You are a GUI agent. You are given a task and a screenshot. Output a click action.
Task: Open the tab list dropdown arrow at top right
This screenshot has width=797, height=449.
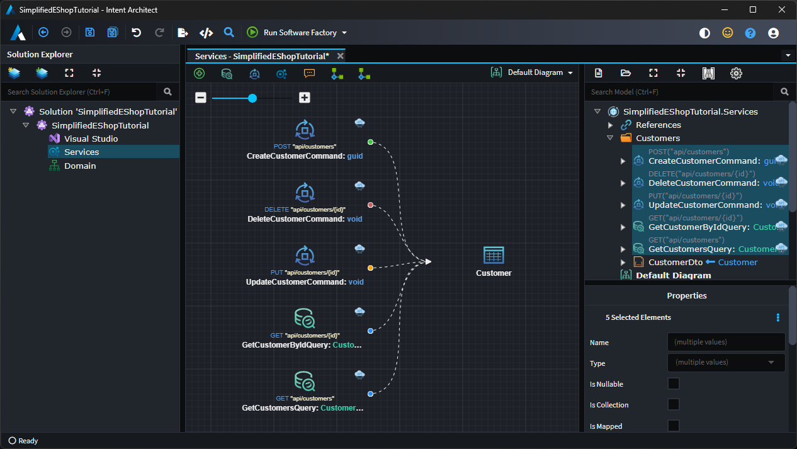tap(788, 55)
